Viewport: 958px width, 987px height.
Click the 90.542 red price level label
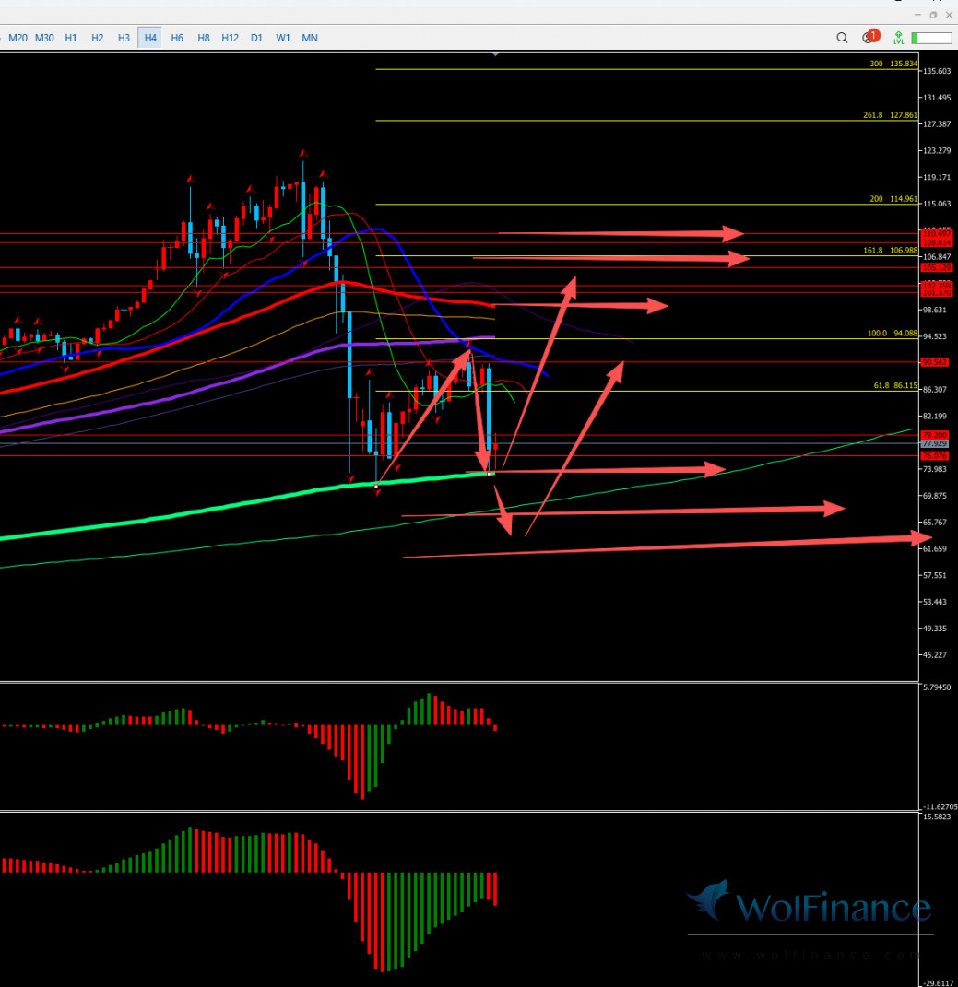(x=934, y=362)
